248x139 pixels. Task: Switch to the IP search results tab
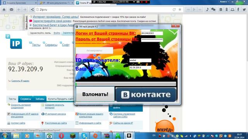(56, 3)
